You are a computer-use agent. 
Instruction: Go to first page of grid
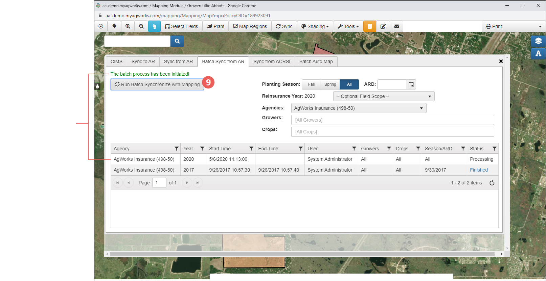[x=117, y=183]
